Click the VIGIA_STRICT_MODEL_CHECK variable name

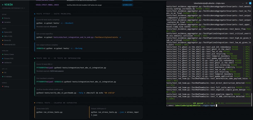[x=47, y=5]
